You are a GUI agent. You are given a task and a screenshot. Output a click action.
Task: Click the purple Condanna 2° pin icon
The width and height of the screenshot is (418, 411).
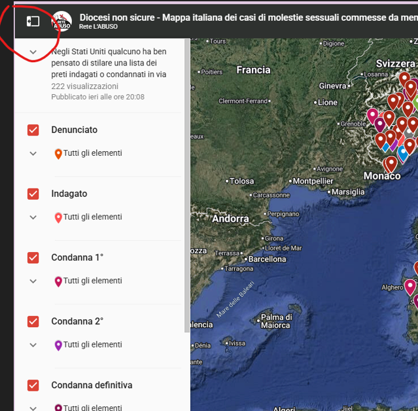tap(58, 346)
